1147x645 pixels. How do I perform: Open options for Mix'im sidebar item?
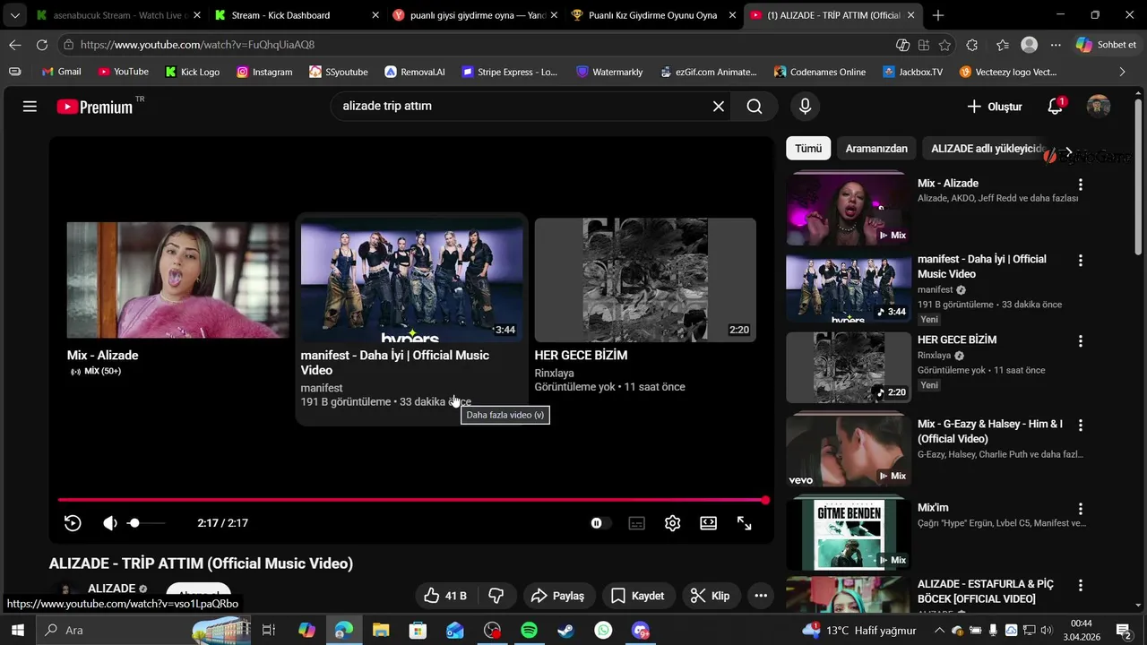(x=1081, y=509)
